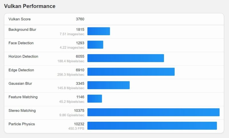The height and width of the screenshot is (138, 229).
Task: Select the Vulkan Score label
Action: (19, 19)
